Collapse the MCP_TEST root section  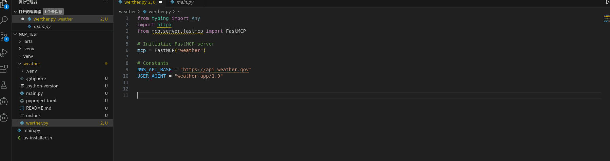click(15, 34)
